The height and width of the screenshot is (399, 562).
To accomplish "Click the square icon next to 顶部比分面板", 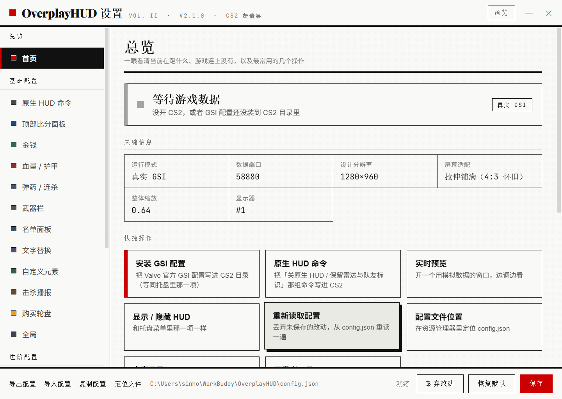I will coord(14,124).
